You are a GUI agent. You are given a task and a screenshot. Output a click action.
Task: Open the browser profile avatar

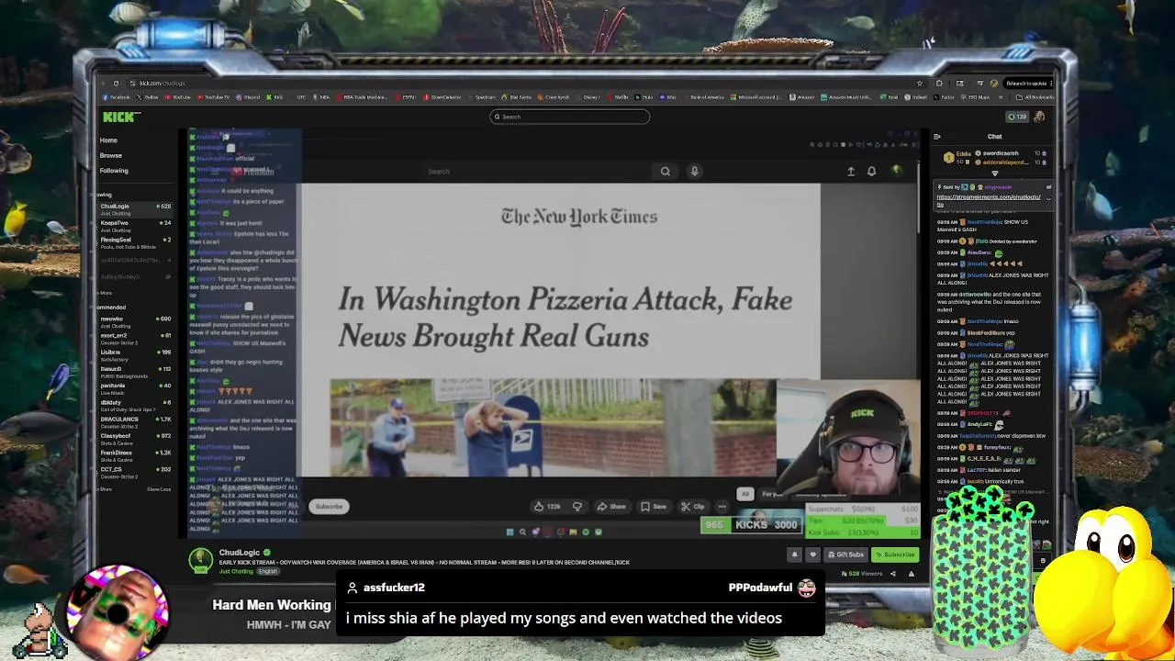coord(994,84)
